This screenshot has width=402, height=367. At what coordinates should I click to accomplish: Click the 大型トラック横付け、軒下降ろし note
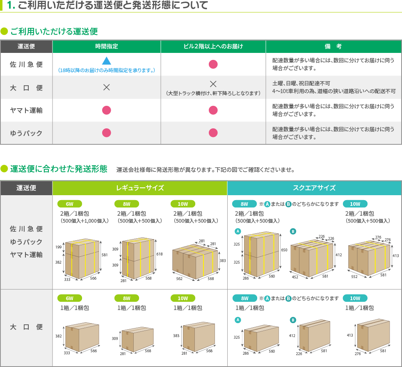(x=213, y=93)
